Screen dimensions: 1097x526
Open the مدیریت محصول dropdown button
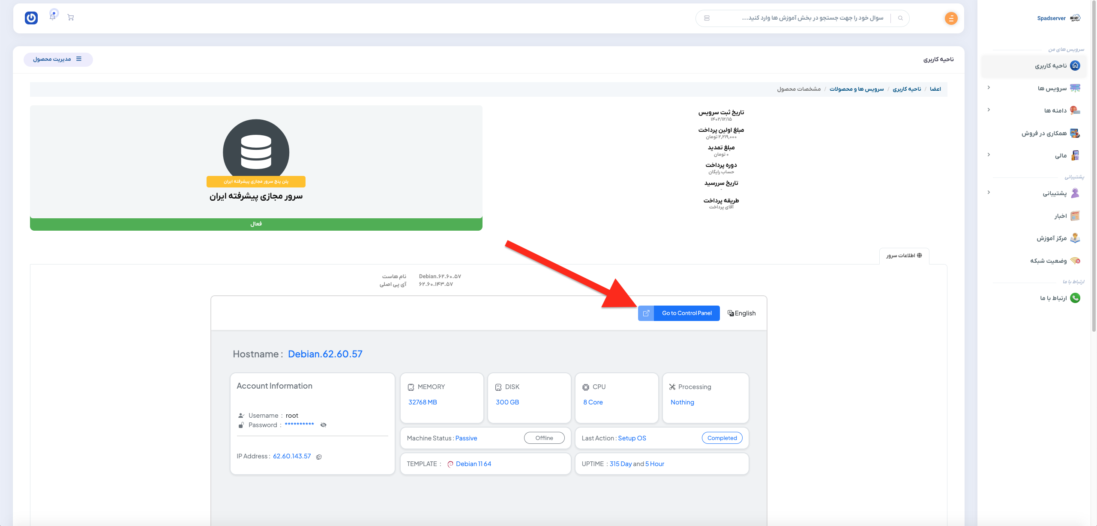[58, 59]
